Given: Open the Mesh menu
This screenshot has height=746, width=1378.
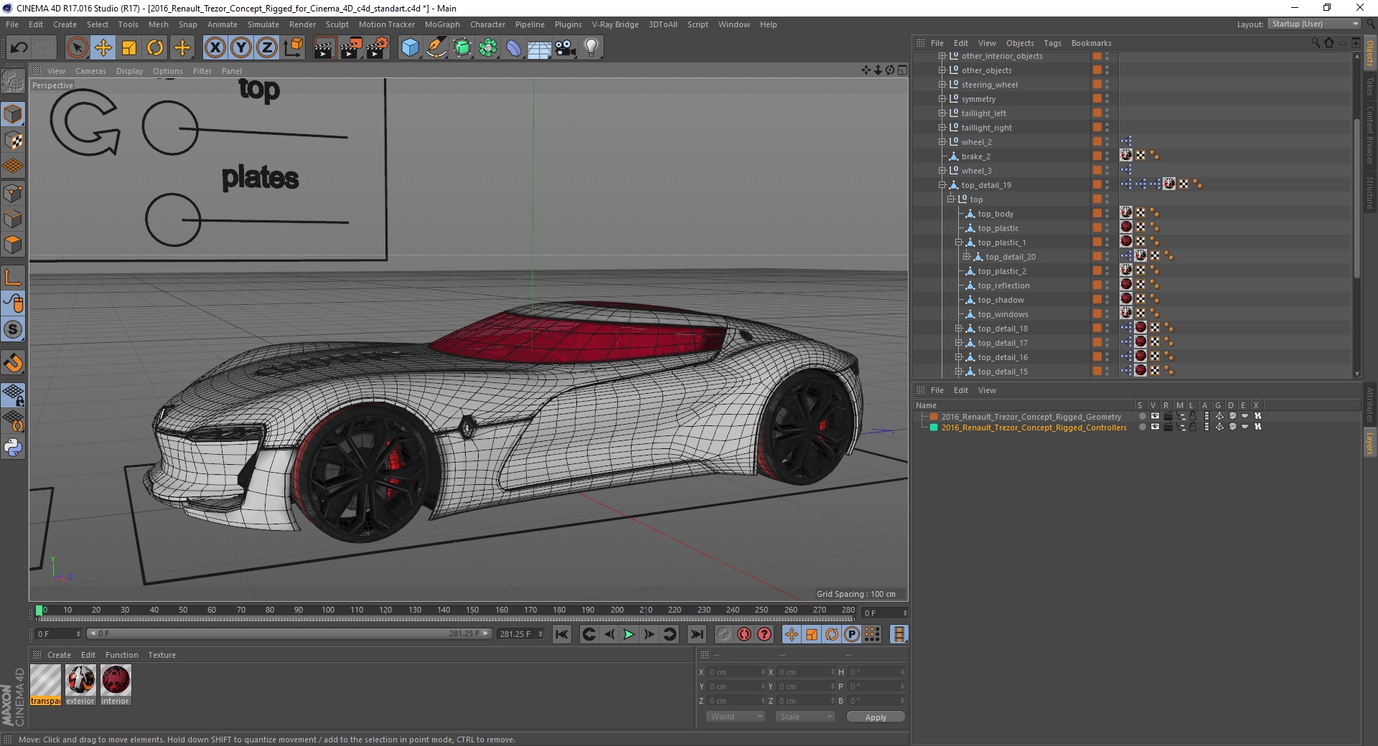Looking at the screenshot, I should tap(158, 24).
